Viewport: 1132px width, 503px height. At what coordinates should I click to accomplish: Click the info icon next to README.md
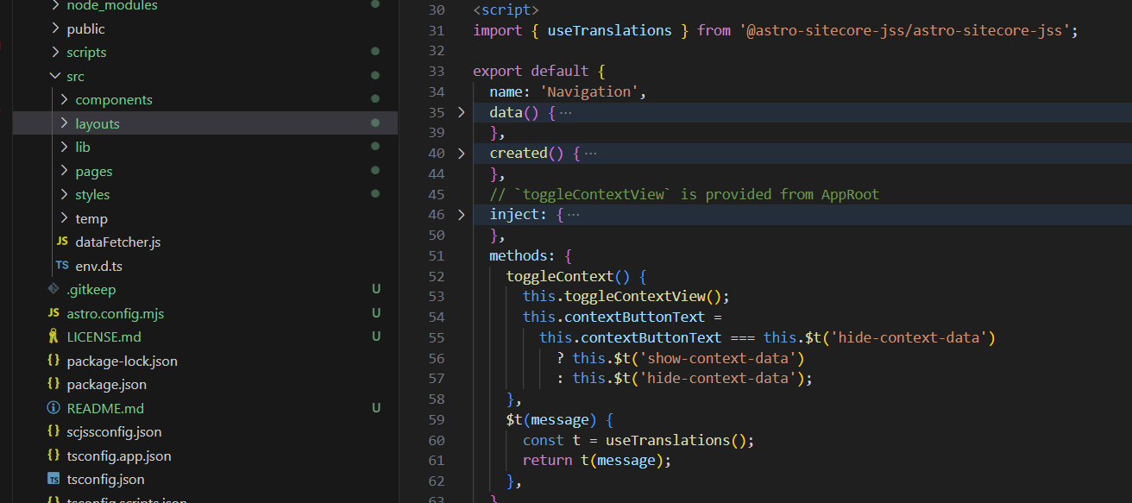point(53,408)
